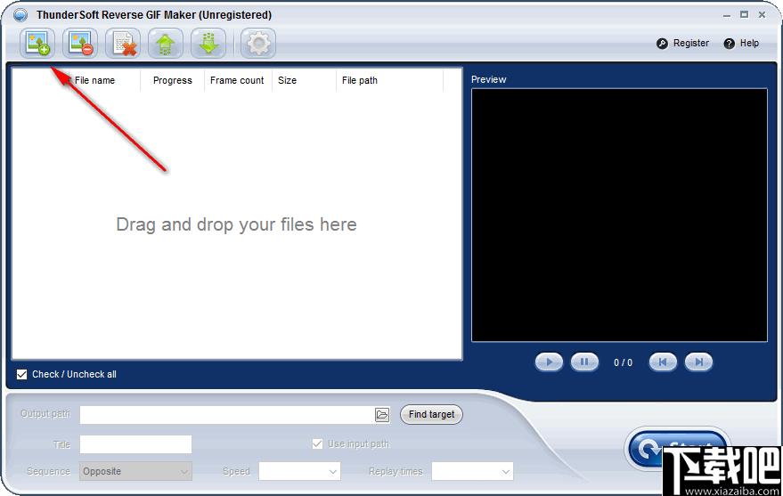Go to the next preview frame
Image resolution: width=783 pixels, height=496 pixels.
pos(698,362)
